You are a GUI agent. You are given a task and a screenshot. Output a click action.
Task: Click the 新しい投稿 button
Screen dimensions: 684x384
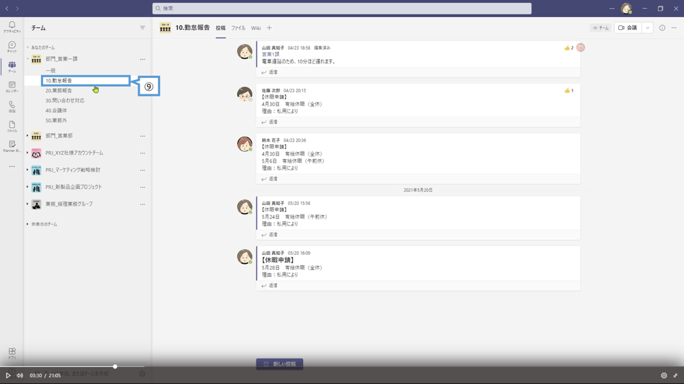pyautogui.click(x=280, y=364)
